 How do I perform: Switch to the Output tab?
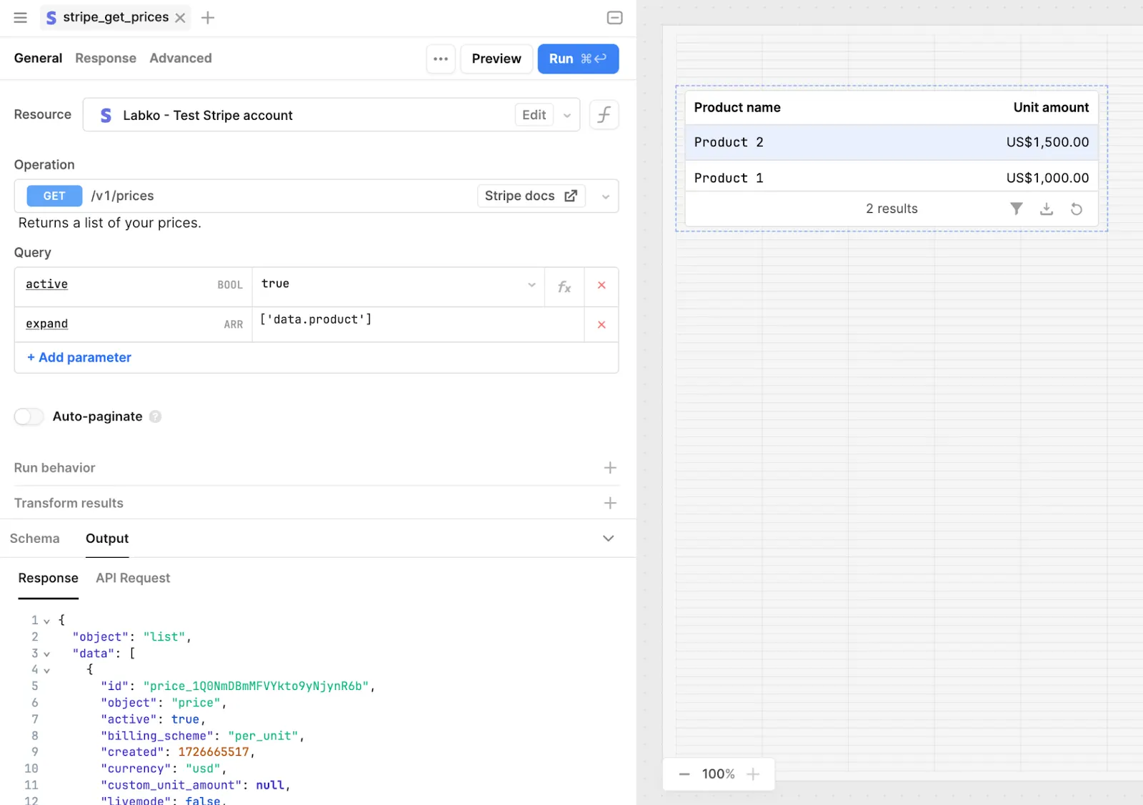coord(107,539)
